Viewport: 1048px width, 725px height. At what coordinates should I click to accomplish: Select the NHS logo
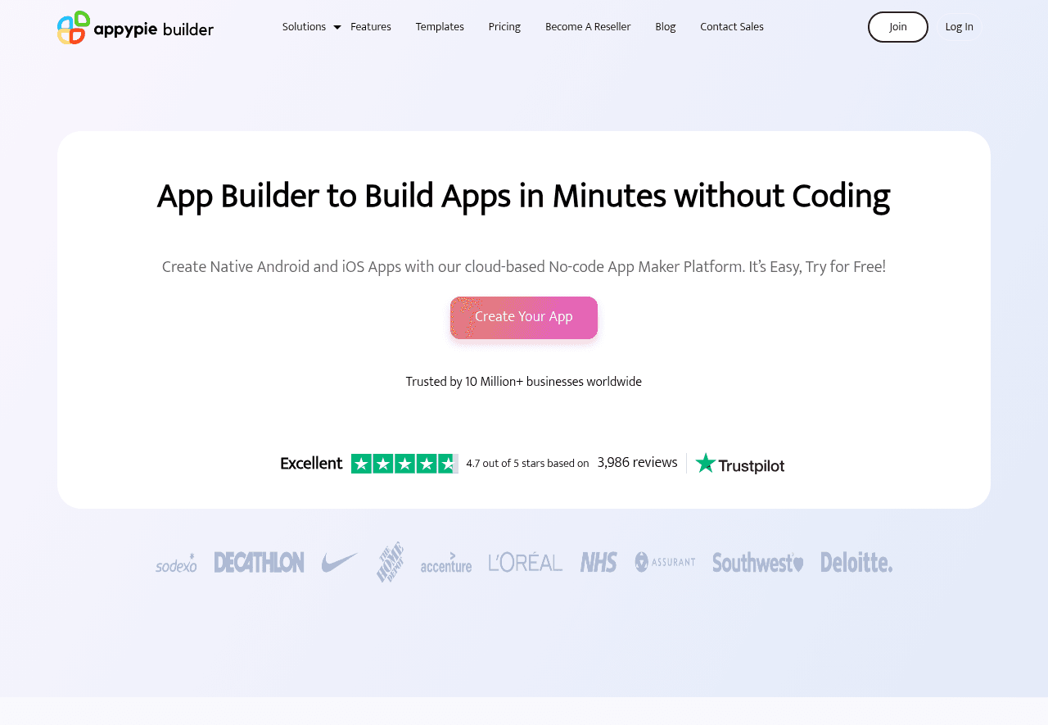(x=598, y=562)
